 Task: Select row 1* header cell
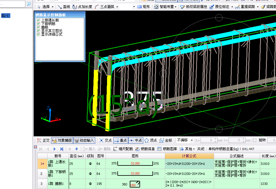[42, 164]
